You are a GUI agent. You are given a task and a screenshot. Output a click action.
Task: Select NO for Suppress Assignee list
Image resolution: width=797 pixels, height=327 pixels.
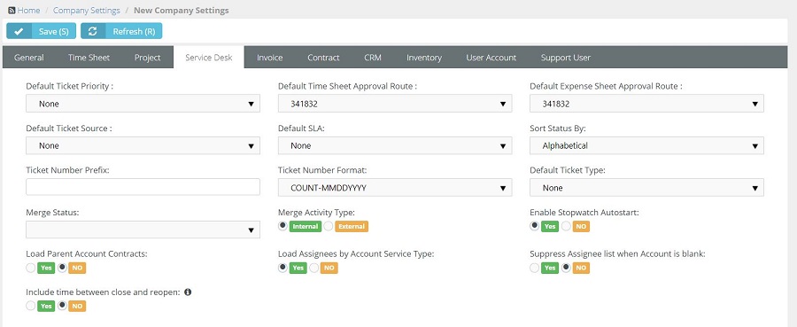coord(566,268)
